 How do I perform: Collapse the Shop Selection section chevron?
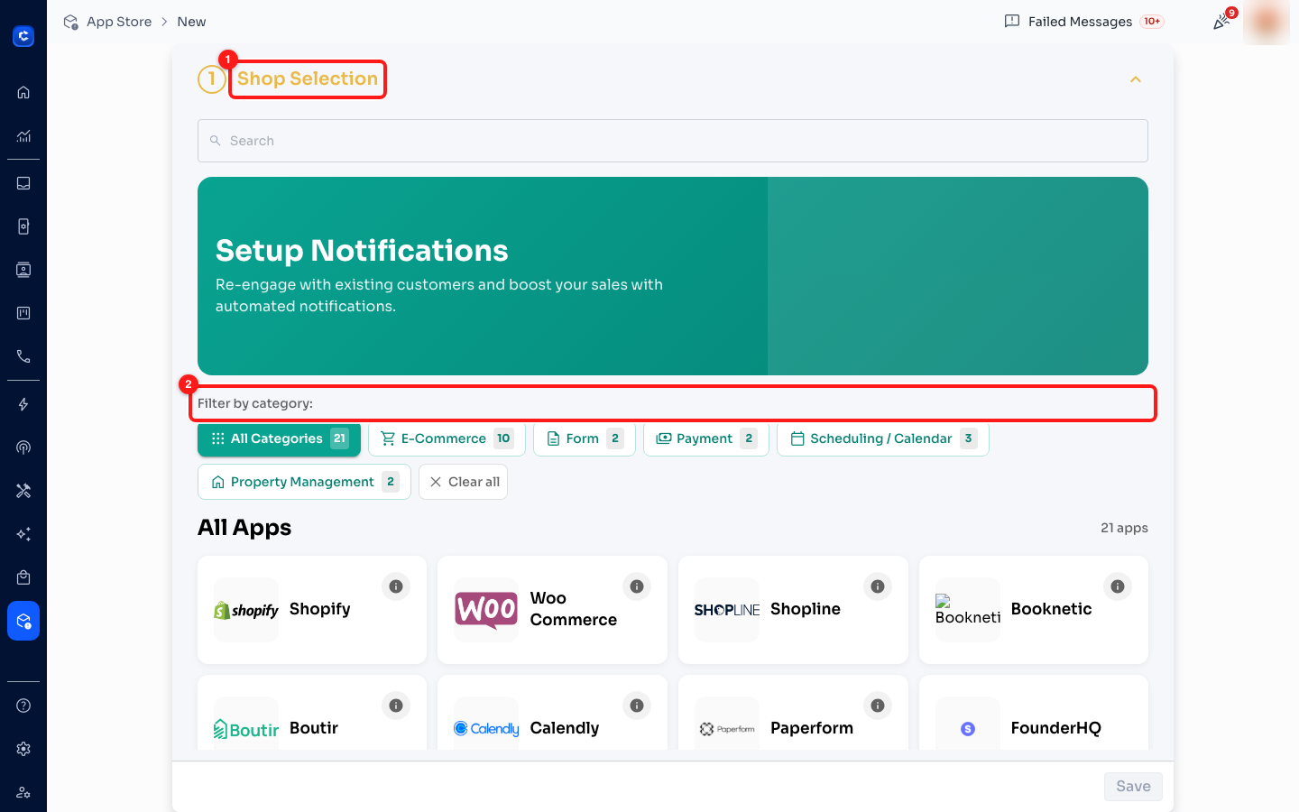tap(1136, 79)
